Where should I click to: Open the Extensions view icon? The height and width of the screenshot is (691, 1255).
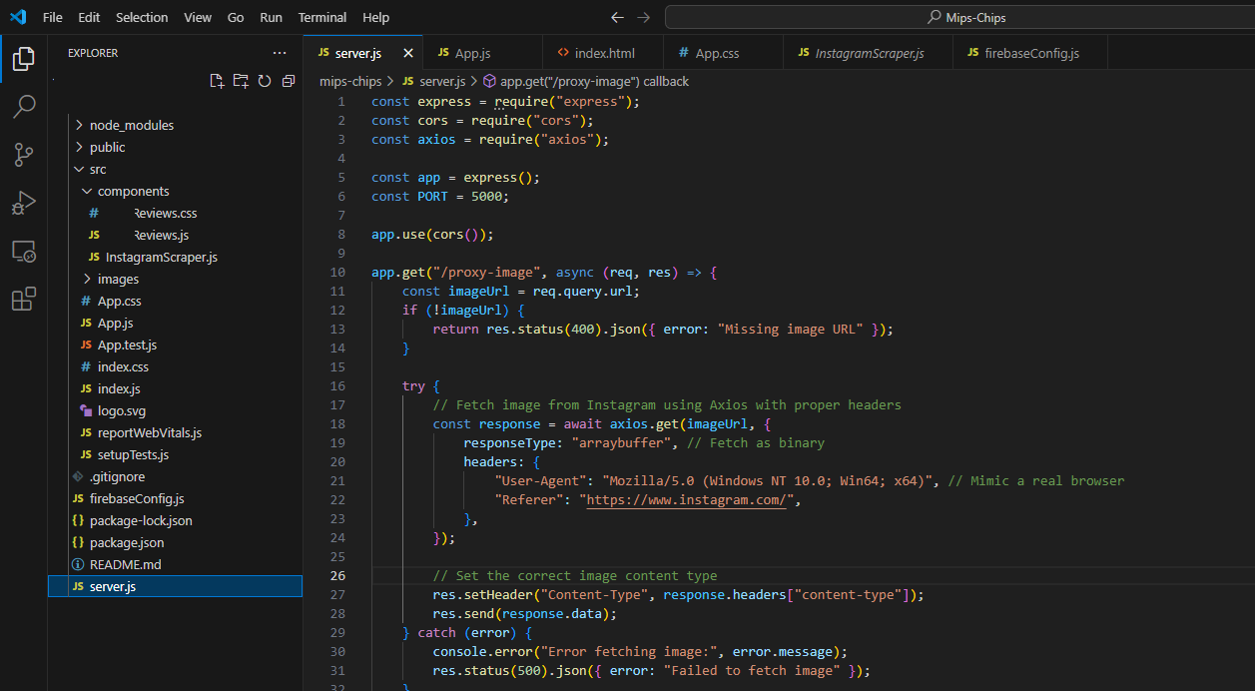(24, 299)
